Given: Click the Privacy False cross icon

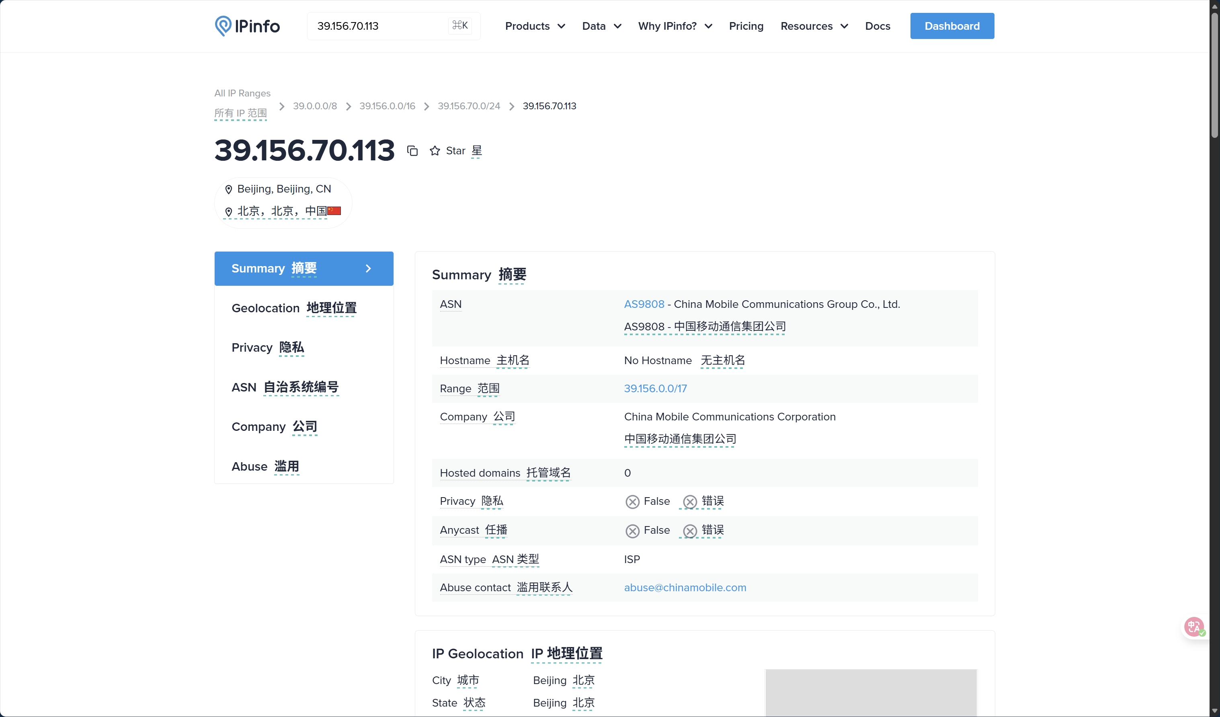Looking at the screenshot, I should point(632,502).
